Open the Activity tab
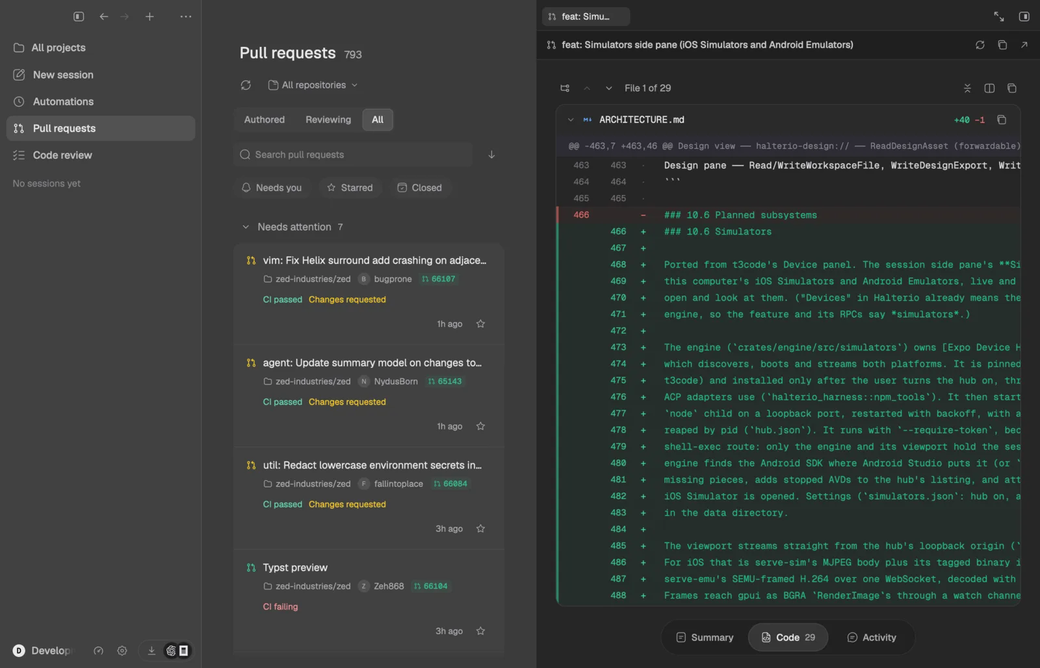Image resolution: width=1040 pixels, height=668 pixels. [872, 637]
